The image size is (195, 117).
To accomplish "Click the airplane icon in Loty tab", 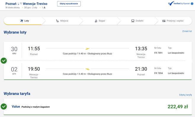I will coord(22,21).
